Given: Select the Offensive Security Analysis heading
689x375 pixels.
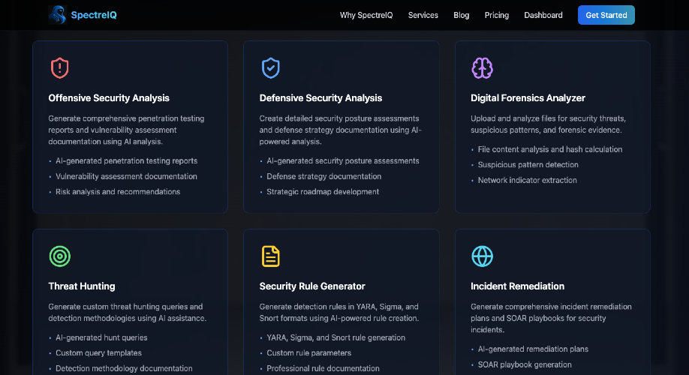Looking at the screenshot, I should click(109, 98).
